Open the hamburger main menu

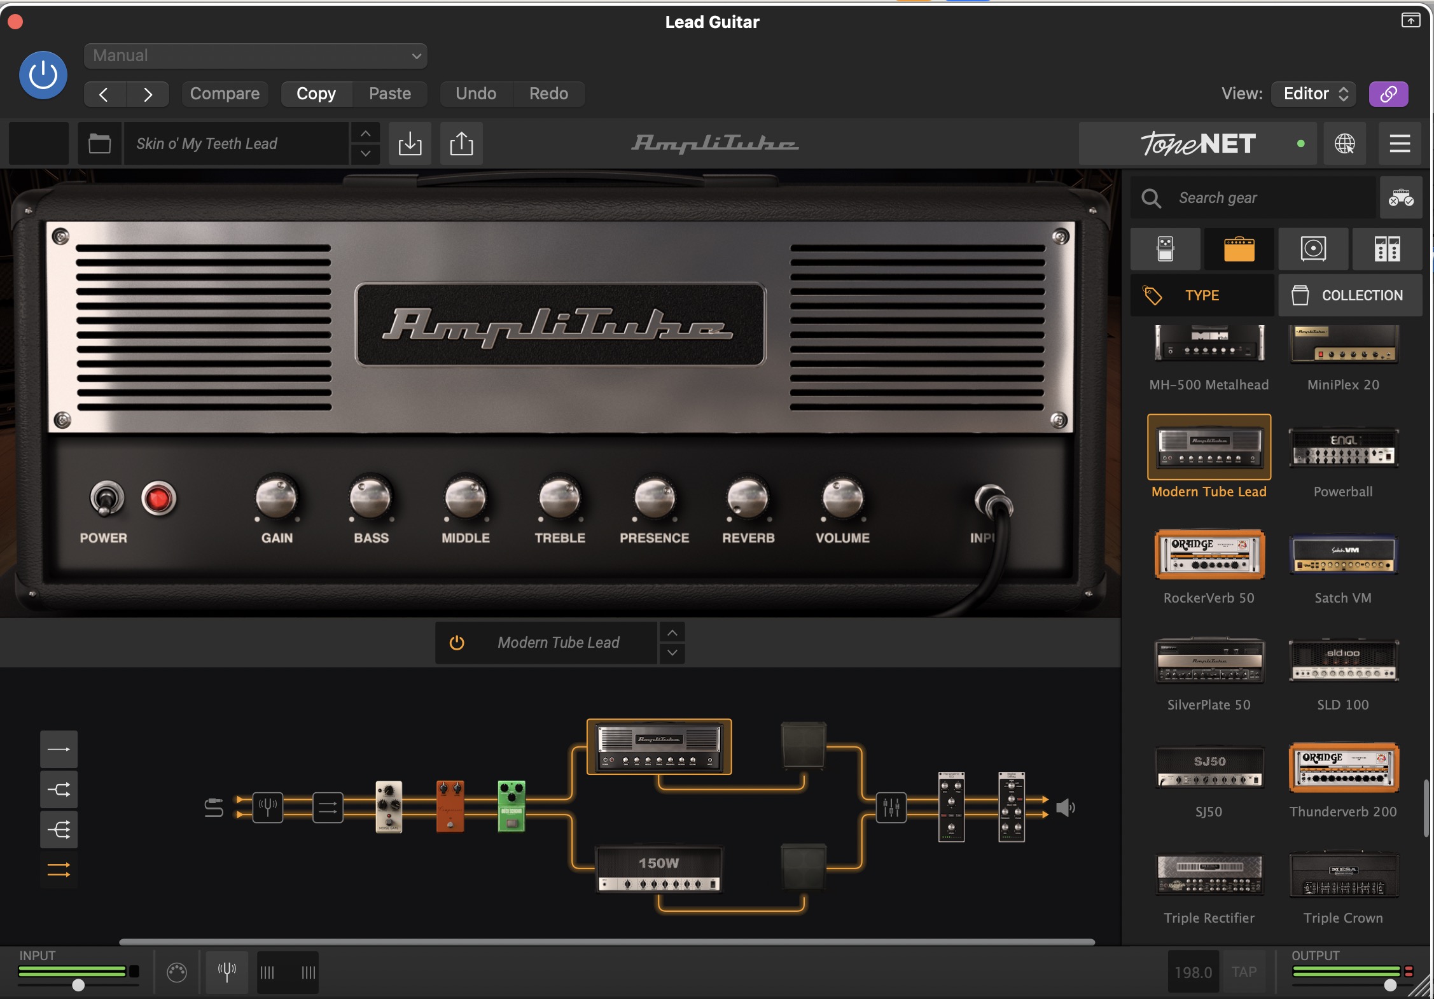[1400, 143]
